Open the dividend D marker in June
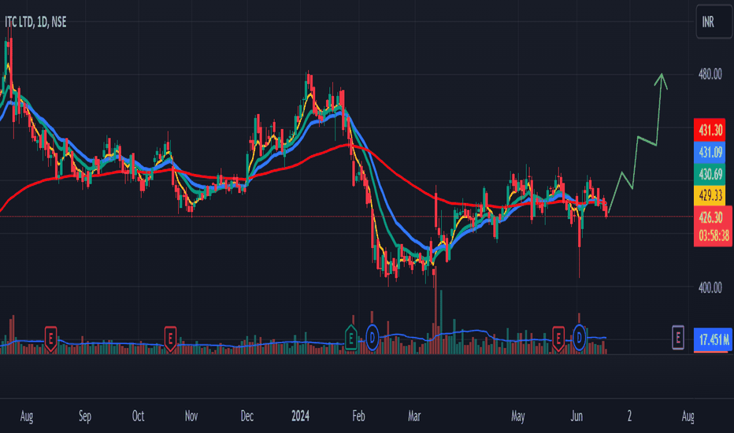 [579, 338]
